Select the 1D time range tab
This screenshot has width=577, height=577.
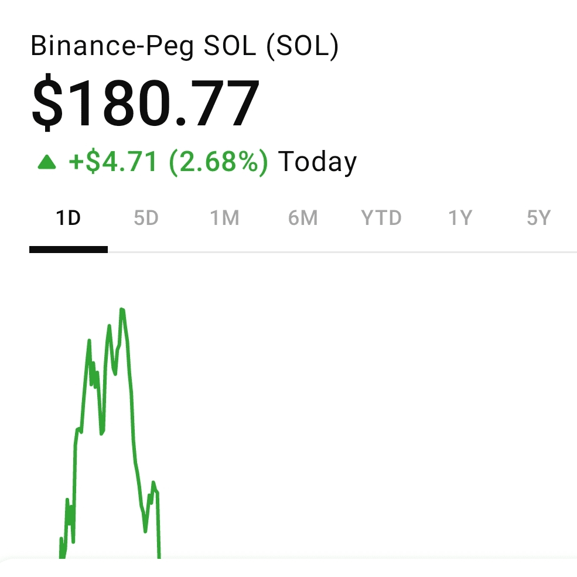[x=68, y=218]
